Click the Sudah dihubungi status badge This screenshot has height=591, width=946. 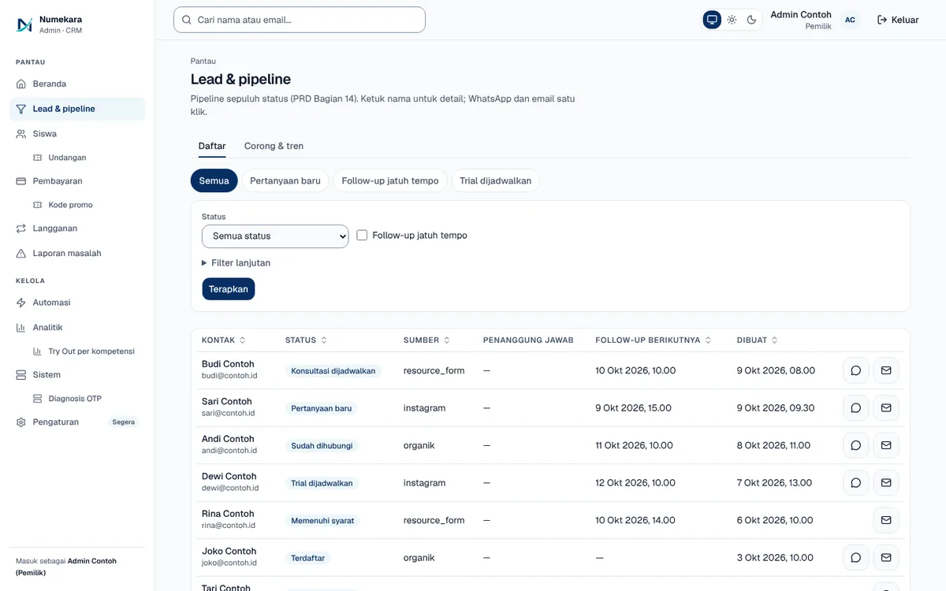pos(322,445)
